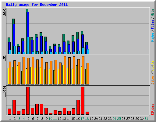This screenshot has width=156, height=122.
Task: Click green day '17' axis label
Action: pos(82,119)
